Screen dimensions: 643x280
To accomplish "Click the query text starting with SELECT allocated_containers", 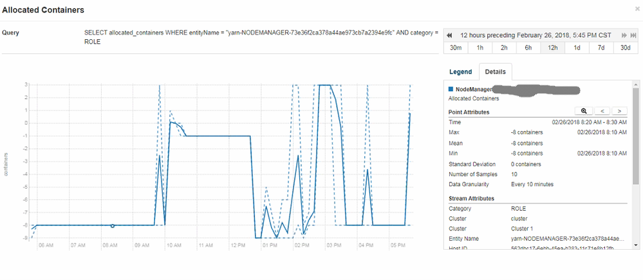I will (261, 37).
